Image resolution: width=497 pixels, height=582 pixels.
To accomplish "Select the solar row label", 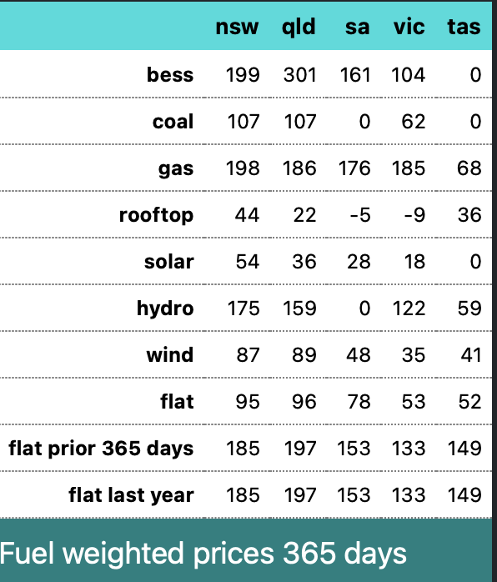I will (169, 262).
